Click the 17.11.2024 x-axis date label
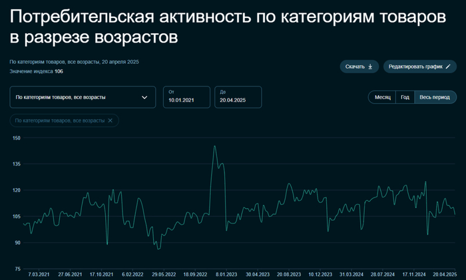The width and height of the screenshot is (466, 280). pyautogui.click(x=413, y=274)
